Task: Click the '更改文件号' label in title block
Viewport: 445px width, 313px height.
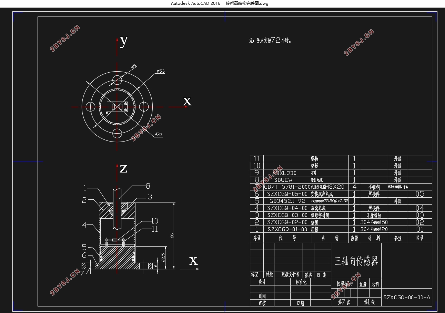Action: coord(290,274)
